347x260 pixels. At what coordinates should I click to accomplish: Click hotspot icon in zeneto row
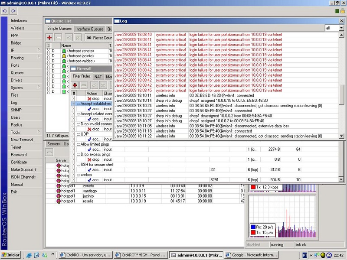click(x=59, y=186)
